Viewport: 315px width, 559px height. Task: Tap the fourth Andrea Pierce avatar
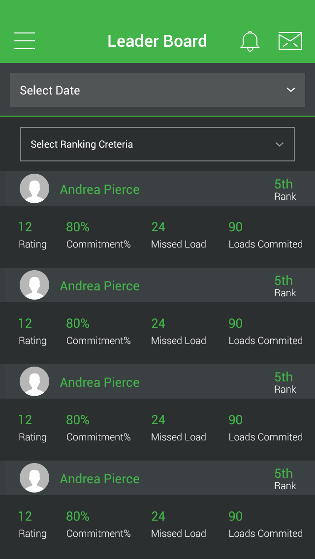coord(34,478)
